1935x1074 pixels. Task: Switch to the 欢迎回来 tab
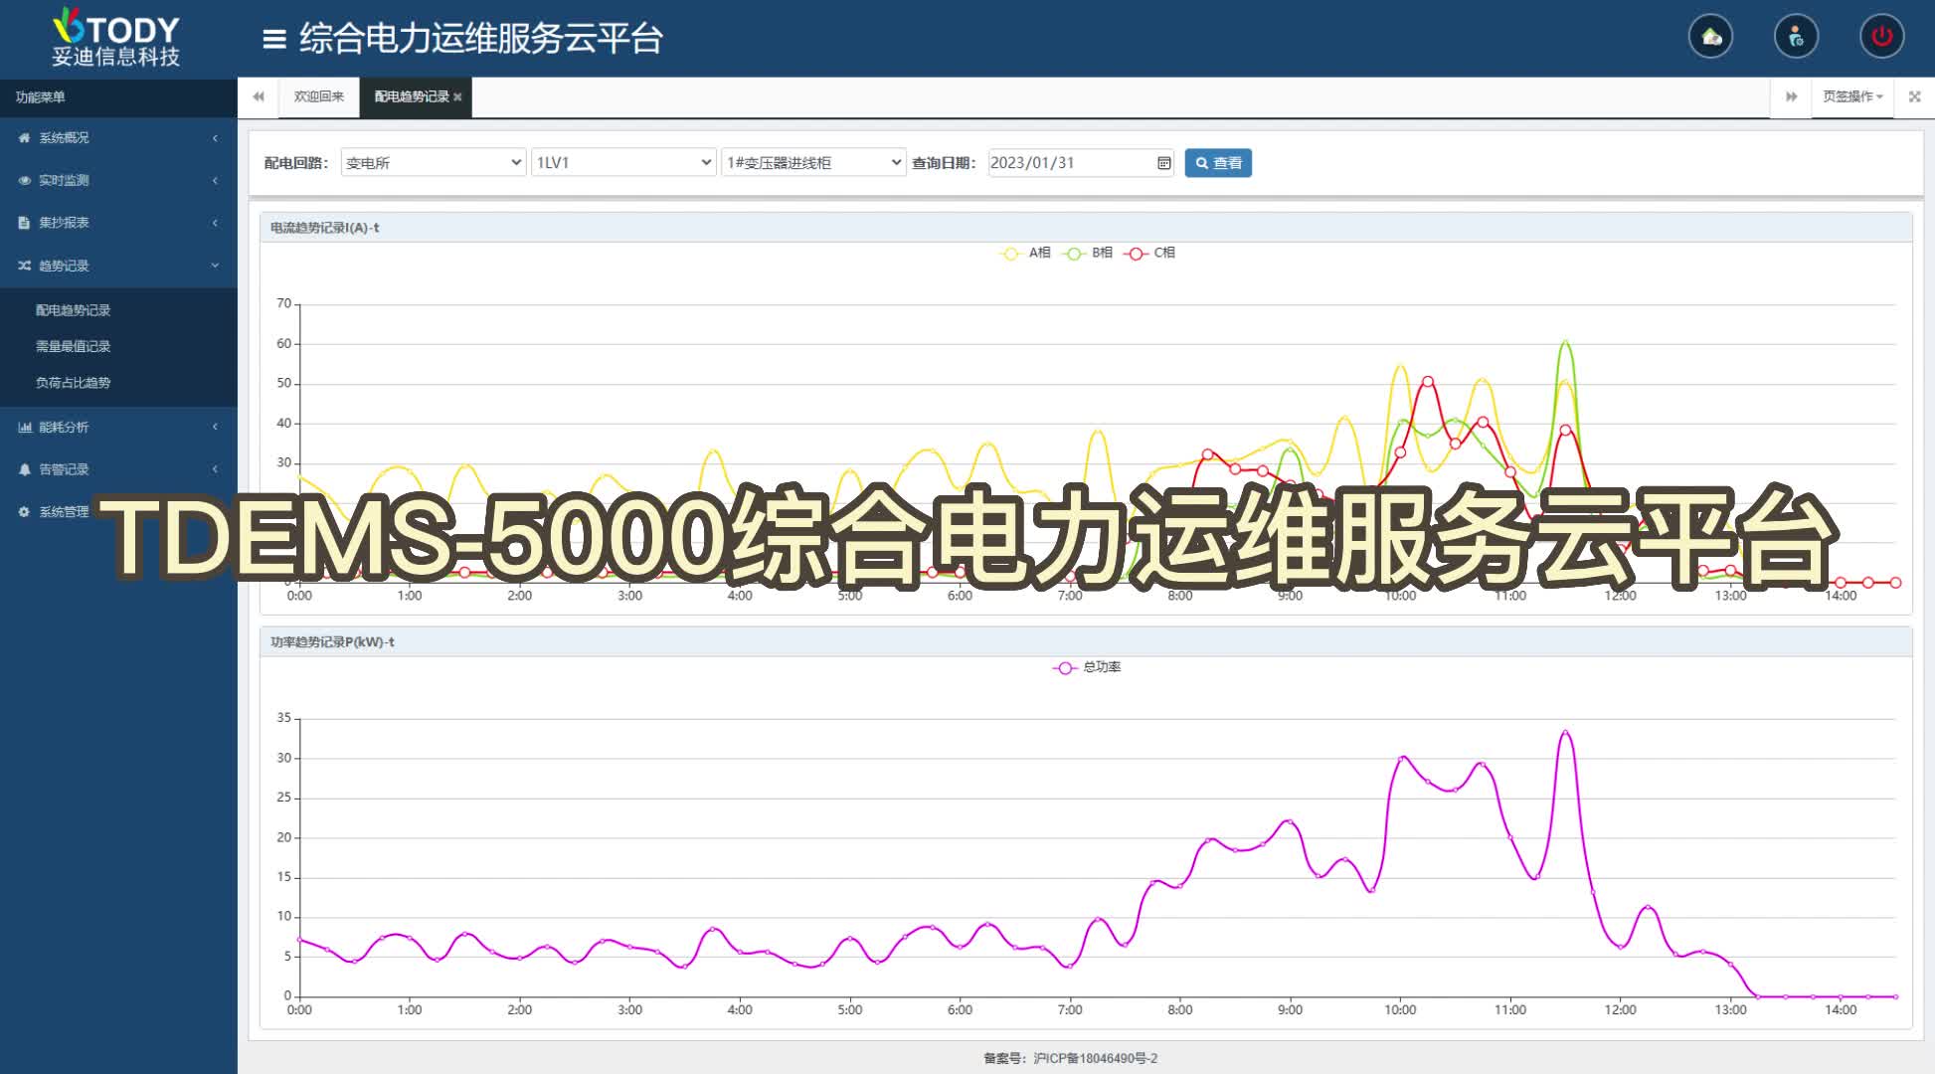coord(319,96)
